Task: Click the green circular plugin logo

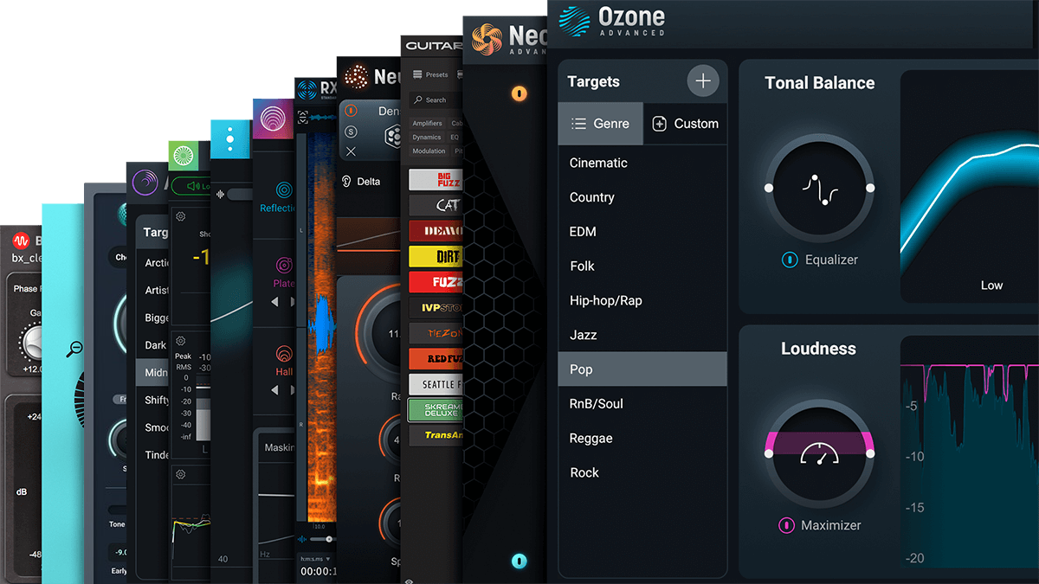Action: click(x=184, y=156)
